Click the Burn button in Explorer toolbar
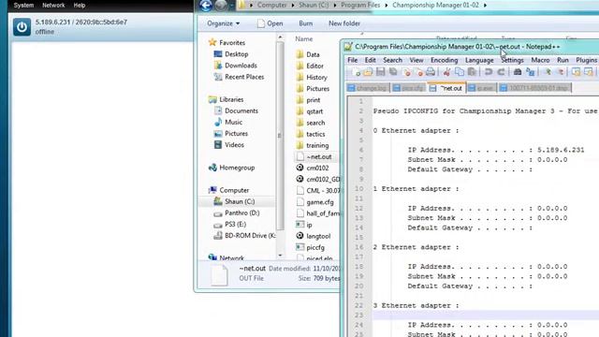Viewport: 599px width, 337px height. click(306, 23)
